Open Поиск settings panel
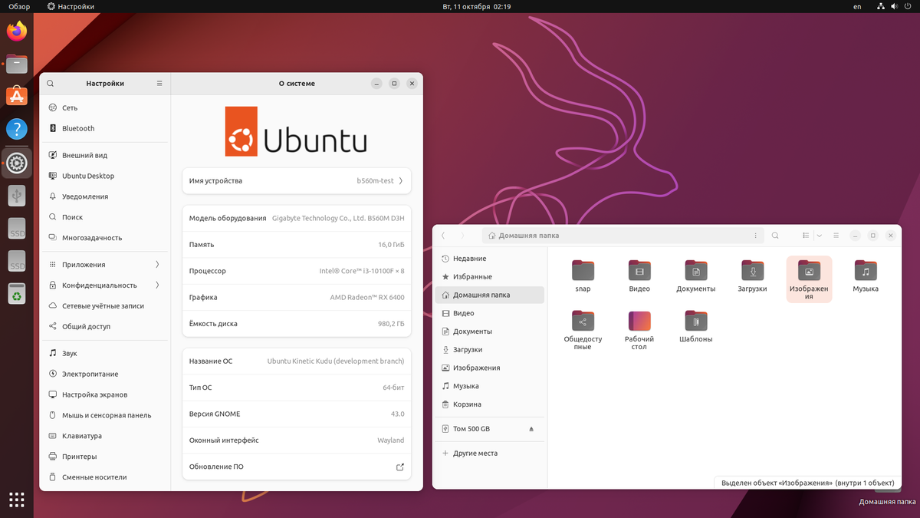This screenshot has width=920, height=518. [x=105, y=217]
